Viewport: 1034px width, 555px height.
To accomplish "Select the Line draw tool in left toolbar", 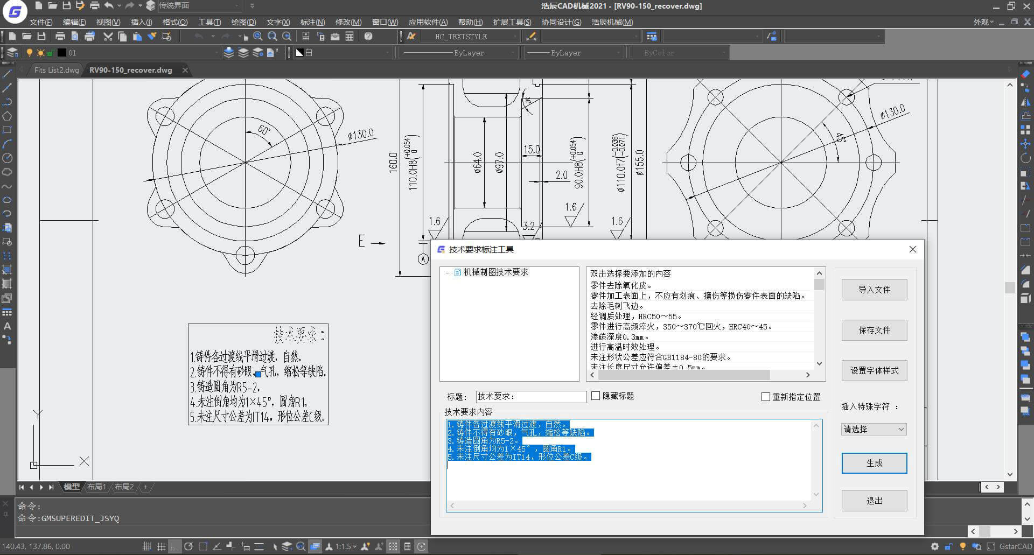I will point(7,74).
